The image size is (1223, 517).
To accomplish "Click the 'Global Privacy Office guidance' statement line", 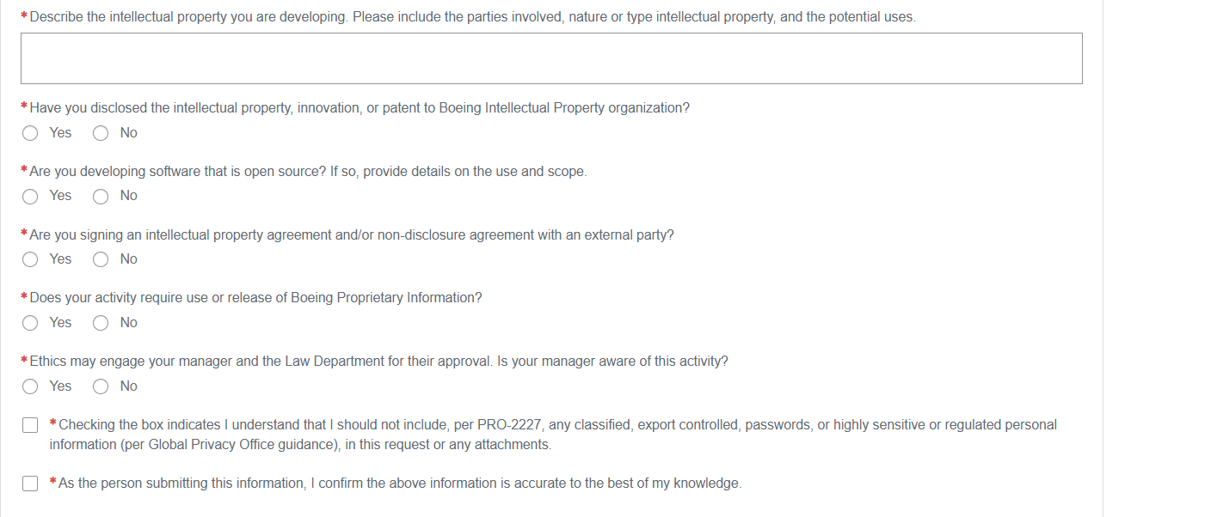I will pyautogui.click(x=300, y=445).
